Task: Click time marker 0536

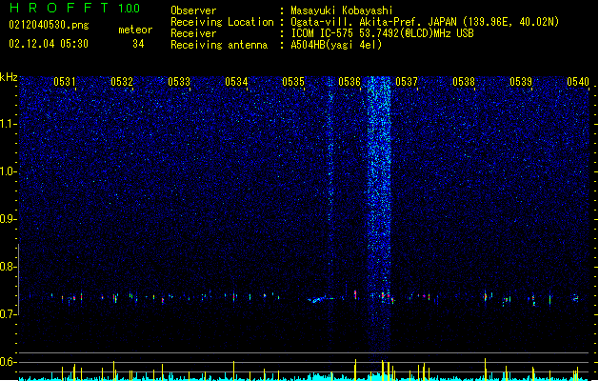Action: [349, 82]
